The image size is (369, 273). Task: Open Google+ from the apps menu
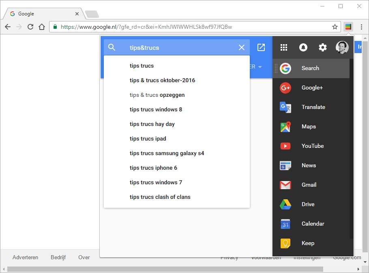pos(312,87)
